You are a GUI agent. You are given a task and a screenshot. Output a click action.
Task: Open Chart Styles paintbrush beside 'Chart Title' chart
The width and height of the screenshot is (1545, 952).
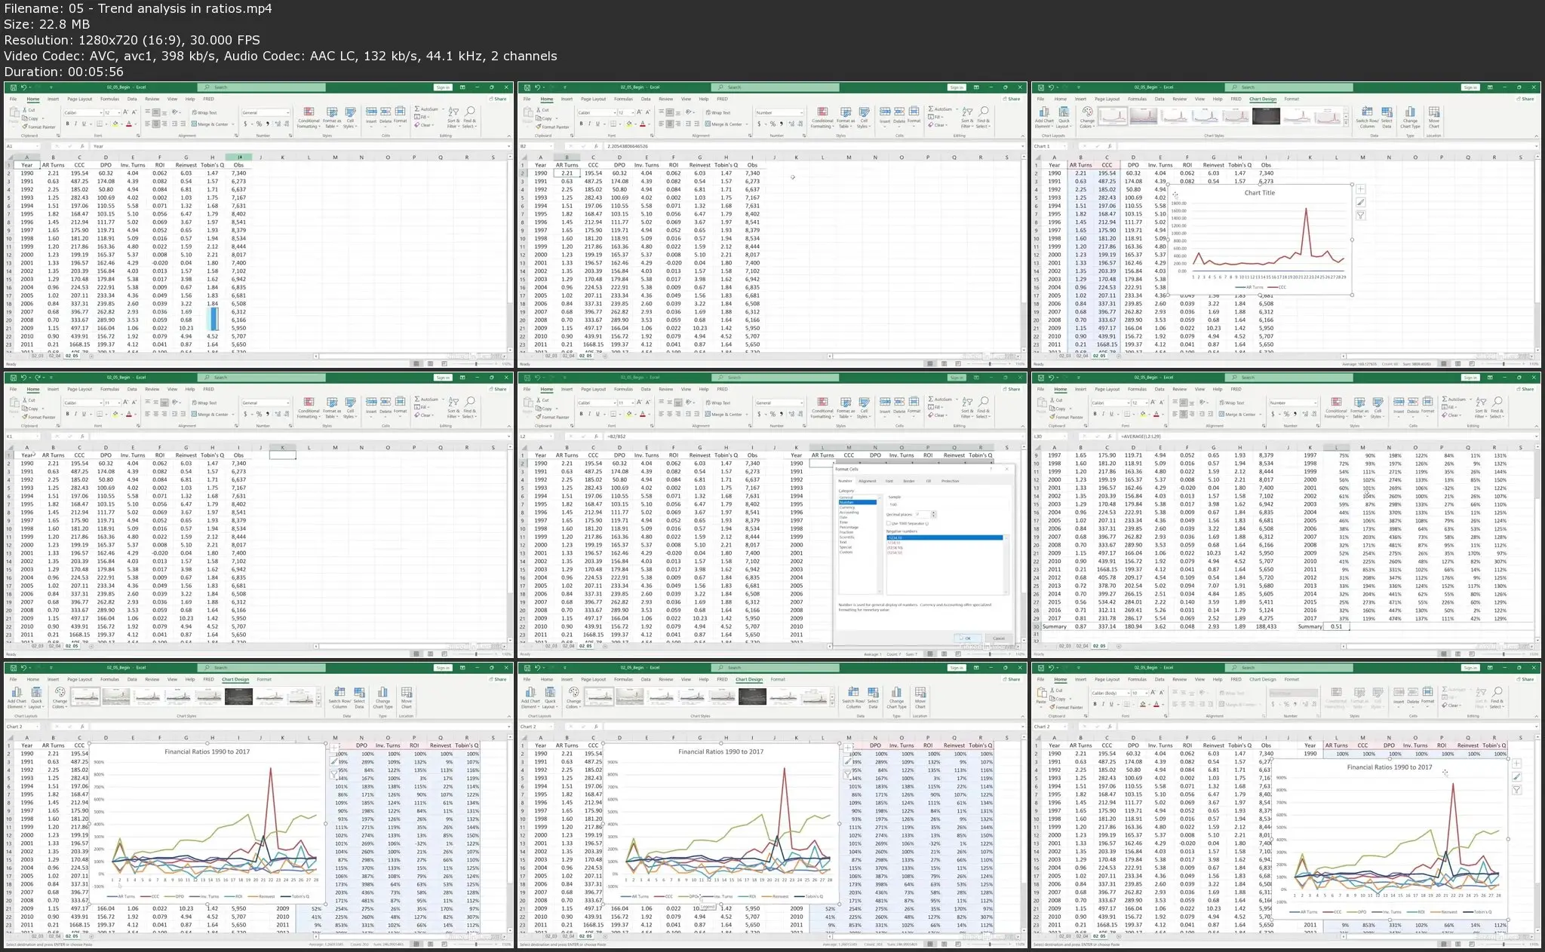pos(1361,202)
